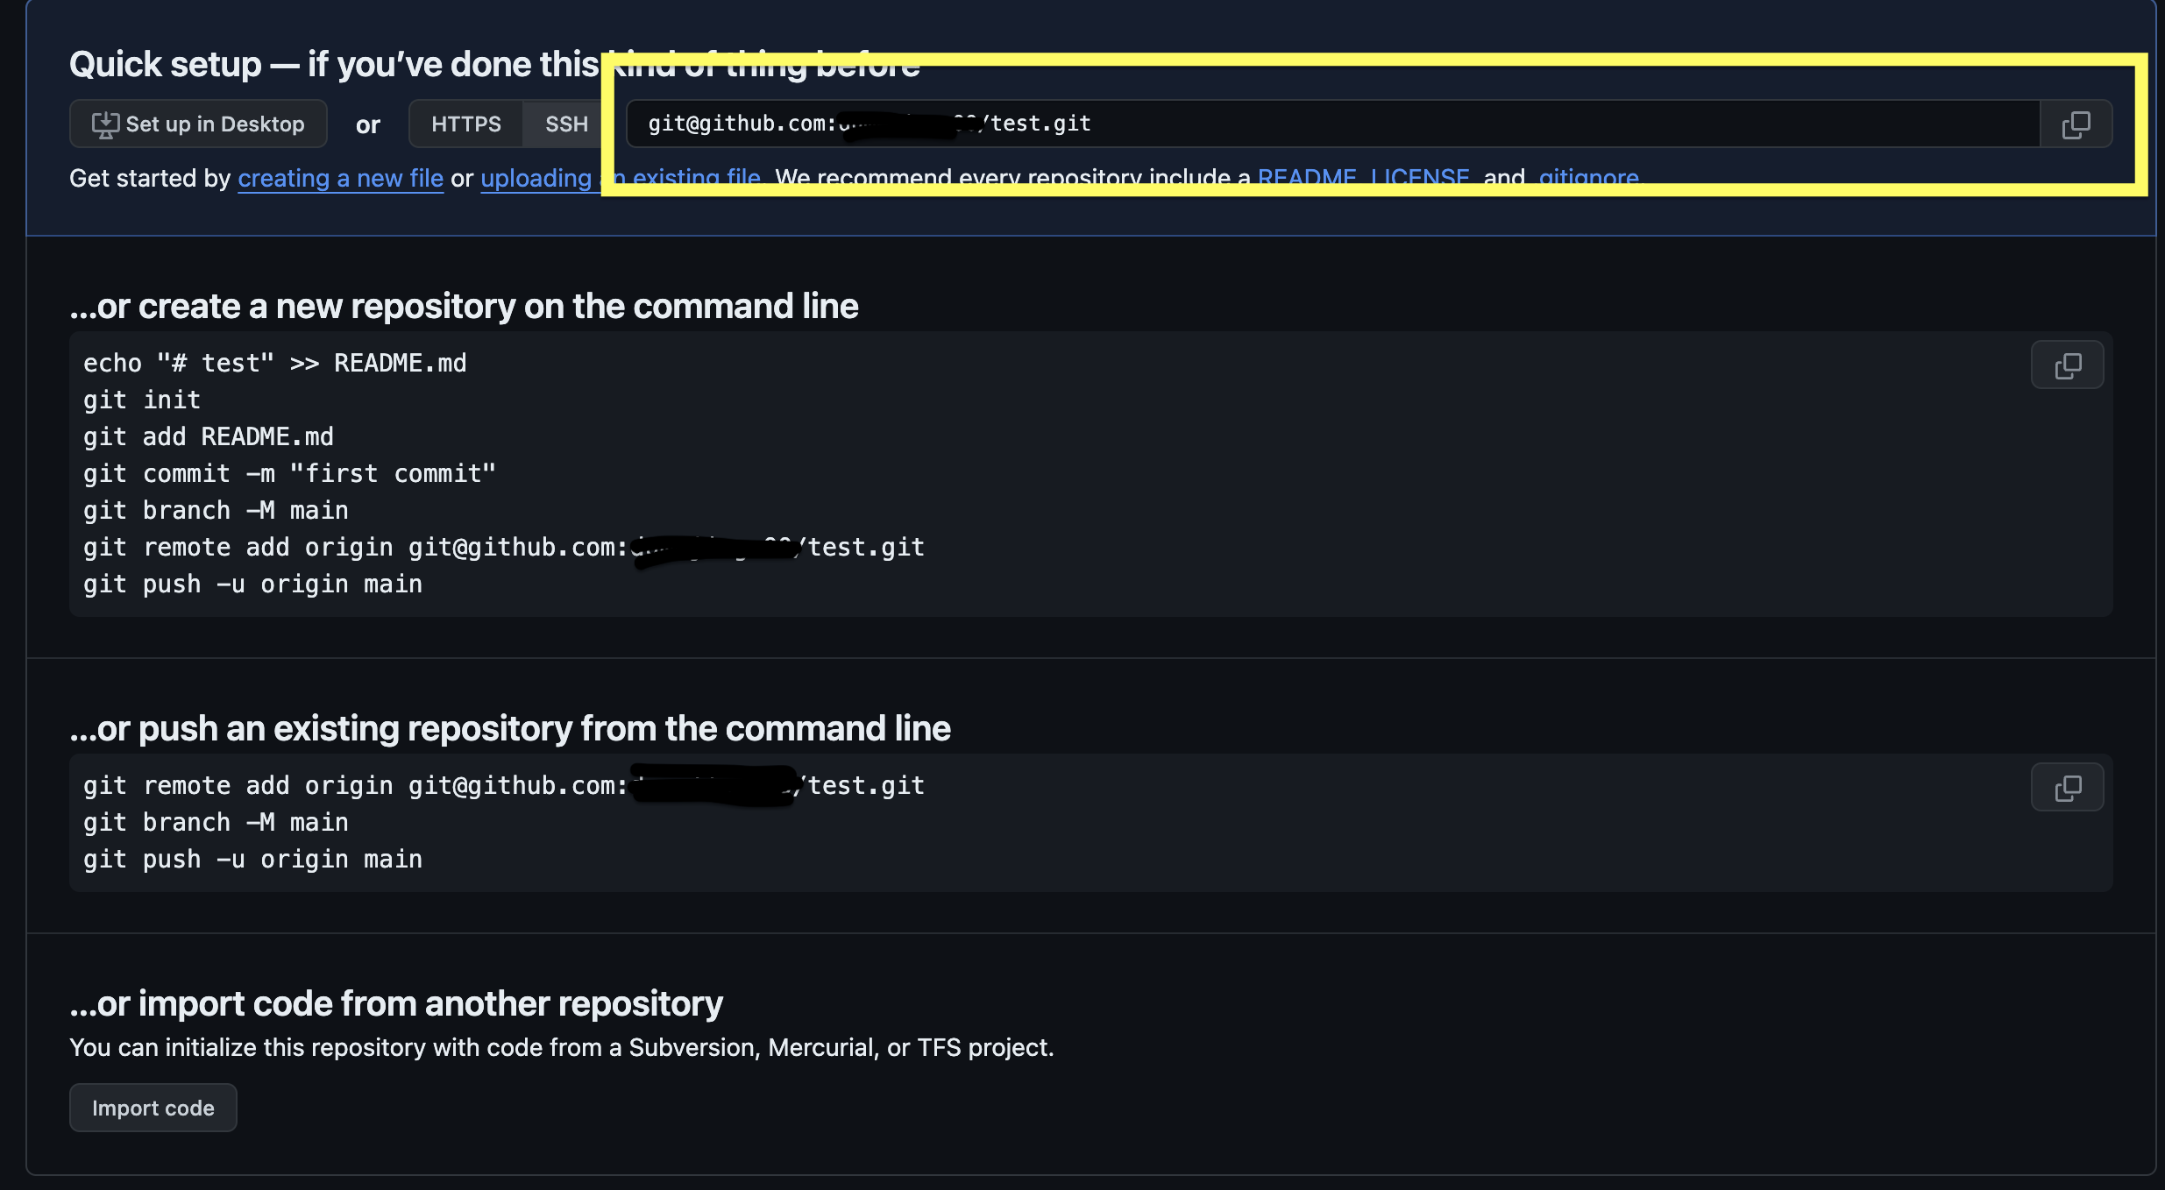The width and height of the screenshot is (2165, 1190).
Task: Open the creating a new file link
Action: click(340, 178)
